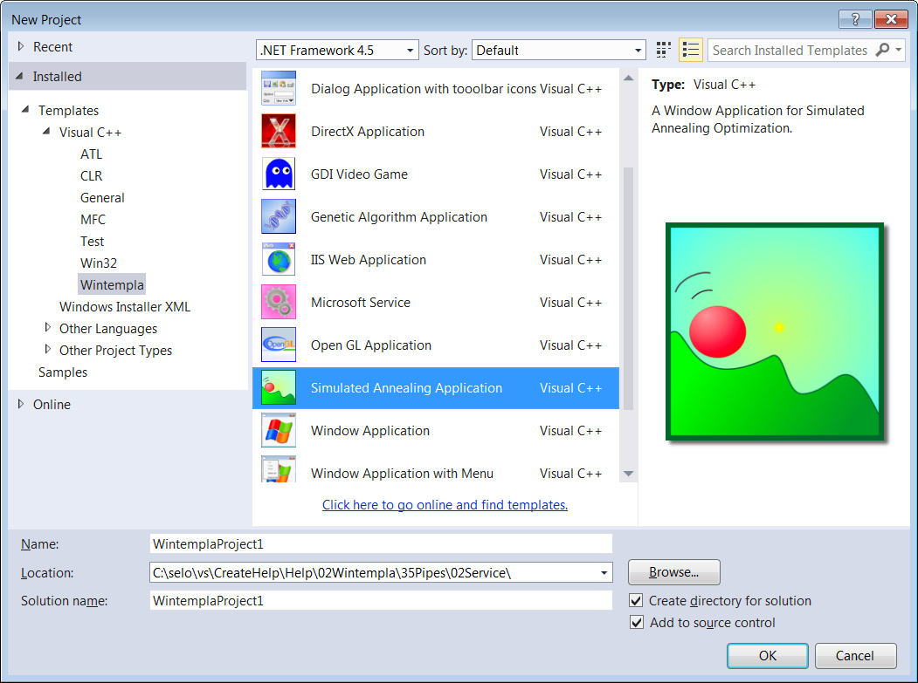Click the Genetic Algorithm DNA icon
This screenshot has height=683, width=918.
[x=278, y=216]
